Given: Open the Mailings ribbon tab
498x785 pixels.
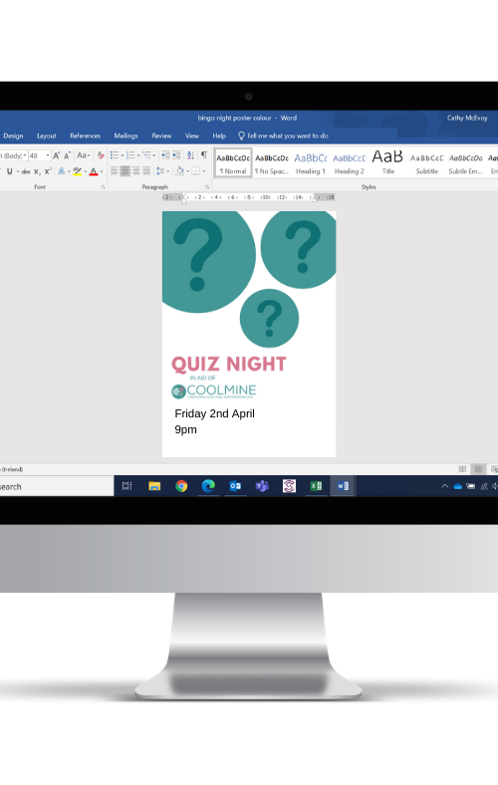Looking at the screenshot, I should click(125, 135).
